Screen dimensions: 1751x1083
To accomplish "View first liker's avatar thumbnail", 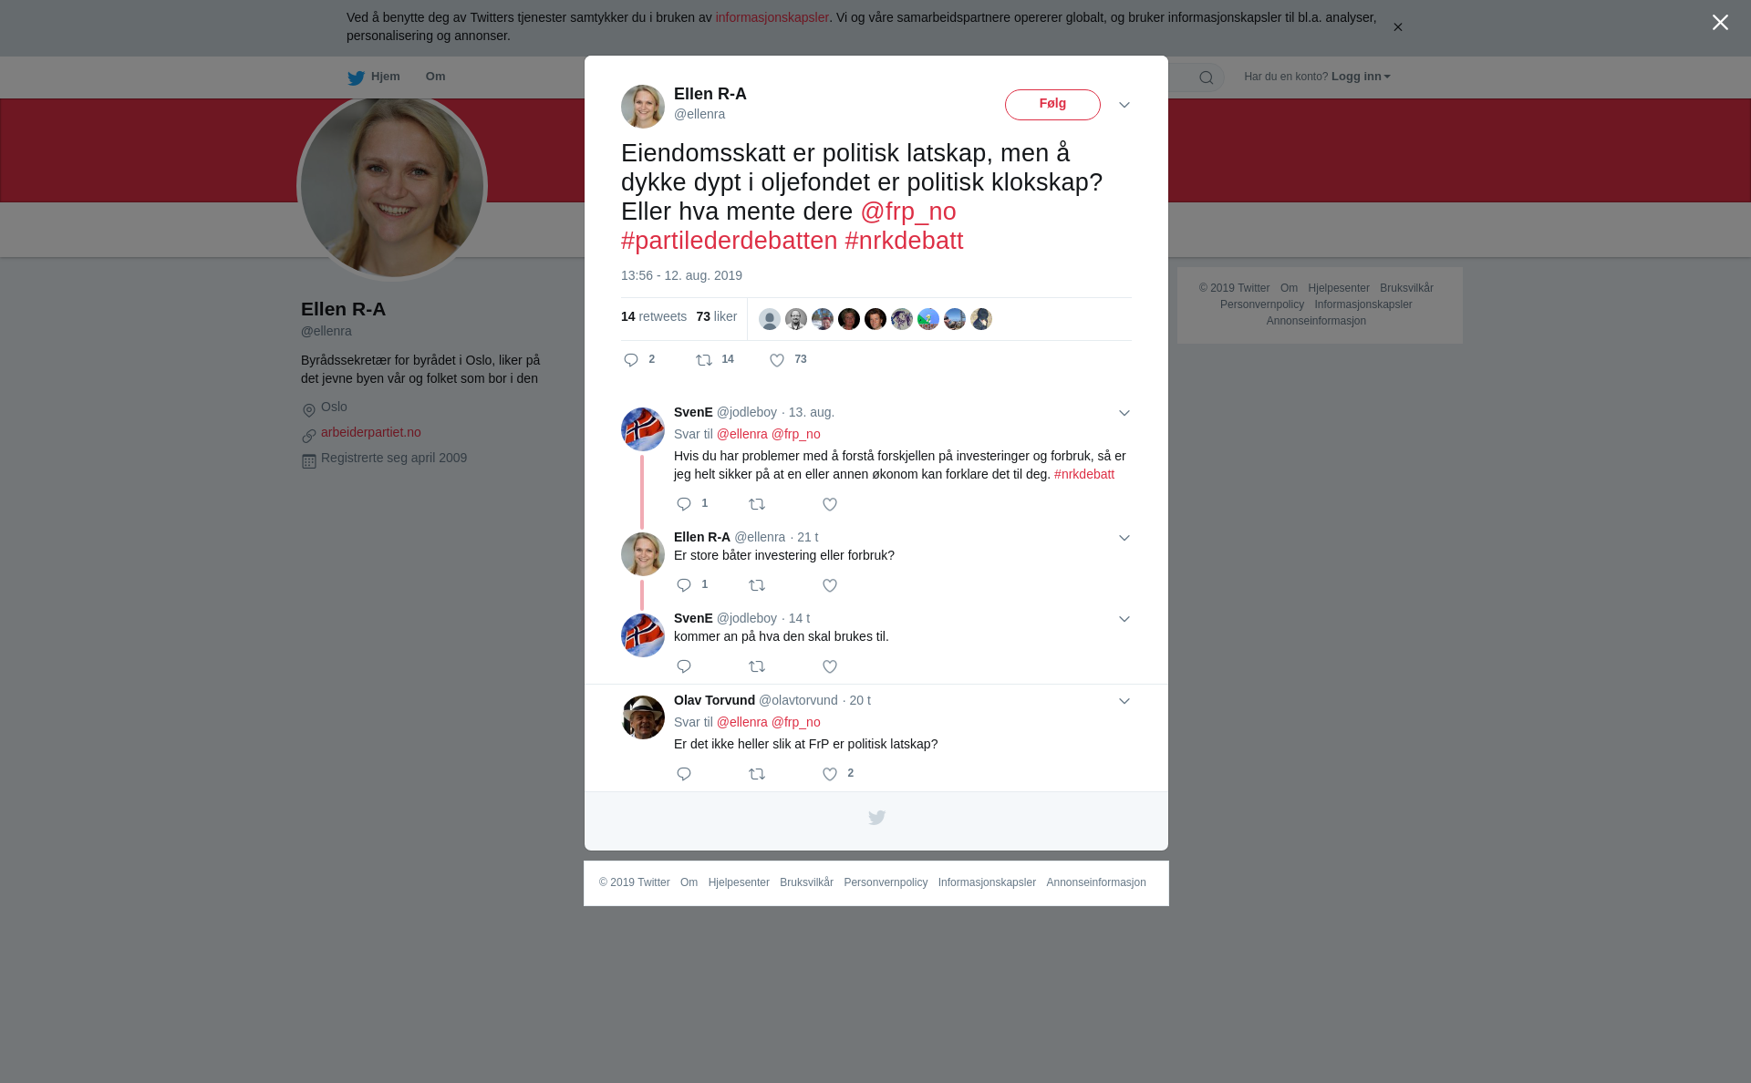I will pos(770,319).
